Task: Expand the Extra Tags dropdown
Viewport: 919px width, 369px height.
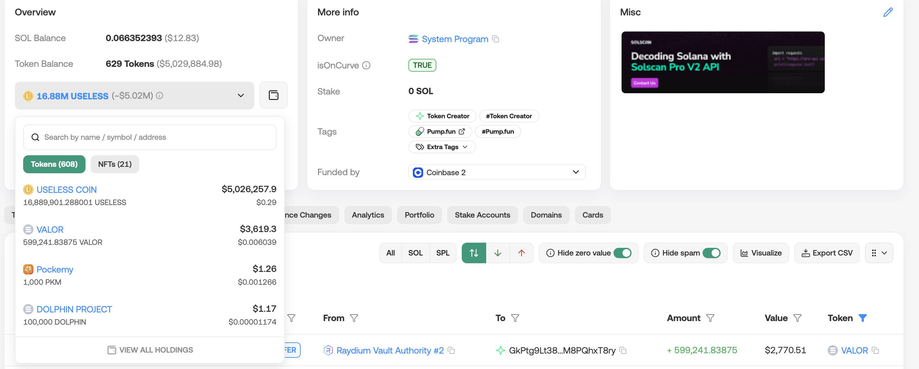Action: [442, 147]
